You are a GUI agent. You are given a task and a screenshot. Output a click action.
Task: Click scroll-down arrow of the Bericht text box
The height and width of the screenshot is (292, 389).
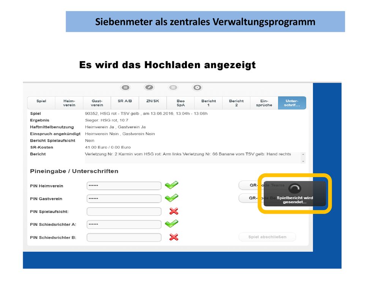pos(303,161)
